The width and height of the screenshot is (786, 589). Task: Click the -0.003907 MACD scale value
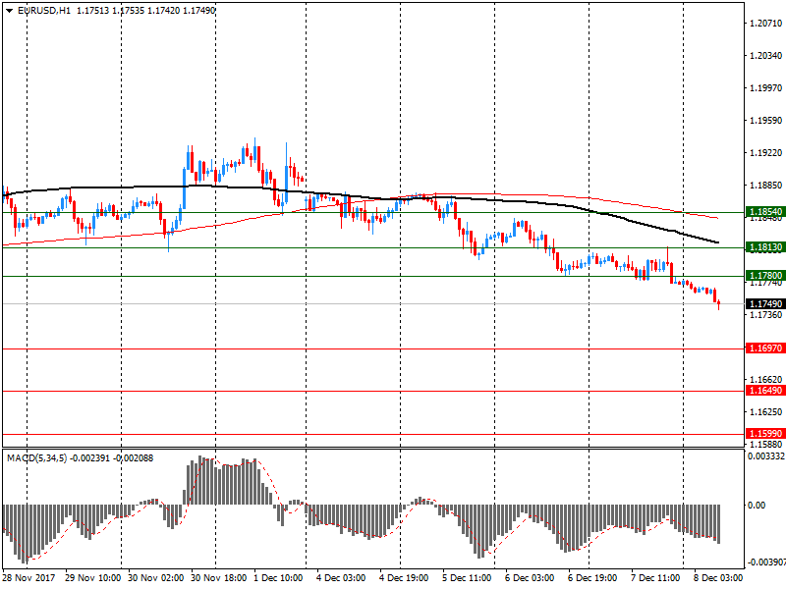pos(764,563)
